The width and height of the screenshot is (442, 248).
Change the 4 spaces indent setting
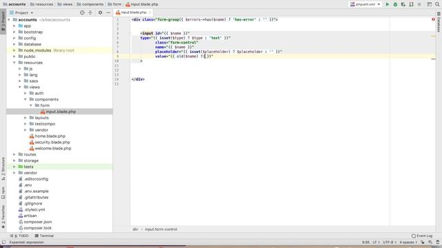pyautogui.click(x=408, y=242)
